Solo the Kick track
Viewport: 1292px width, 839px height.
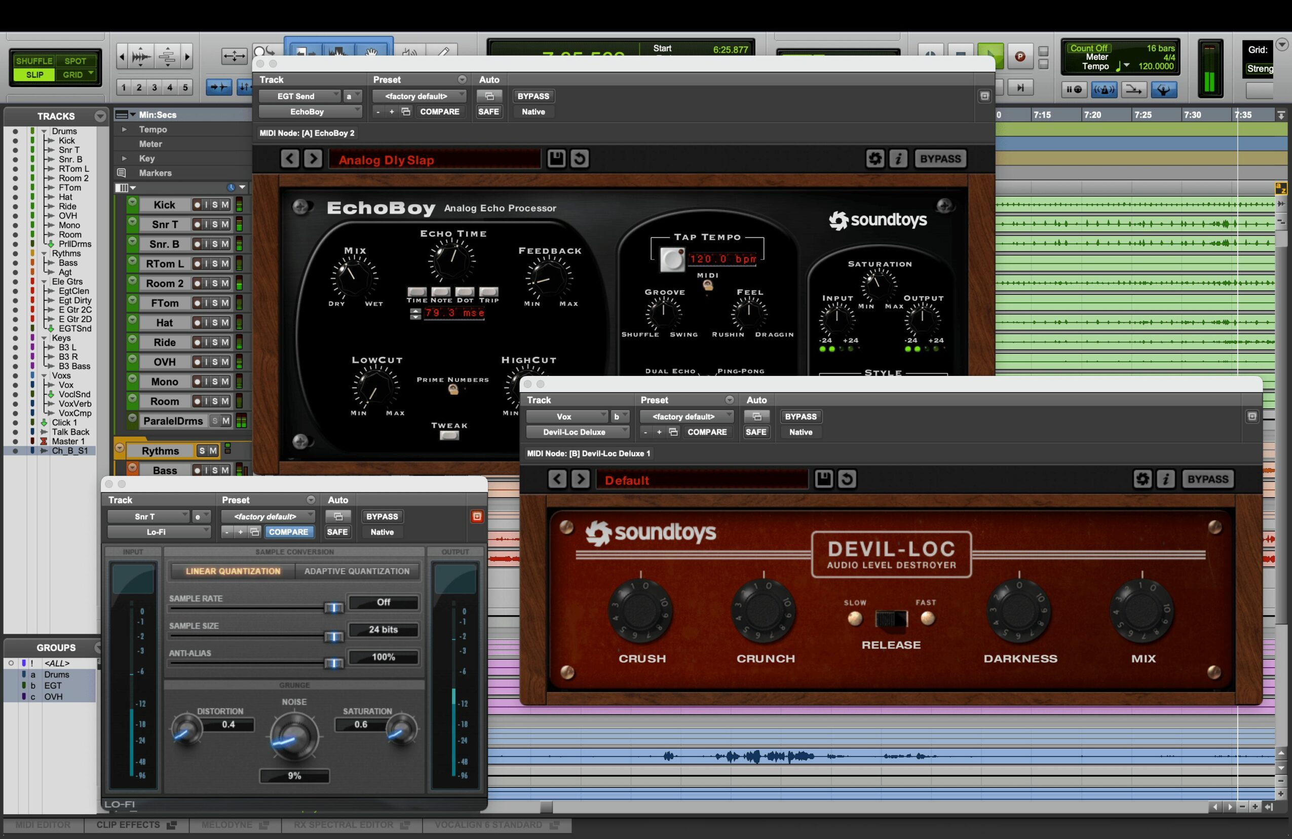(x=215, y=205)
